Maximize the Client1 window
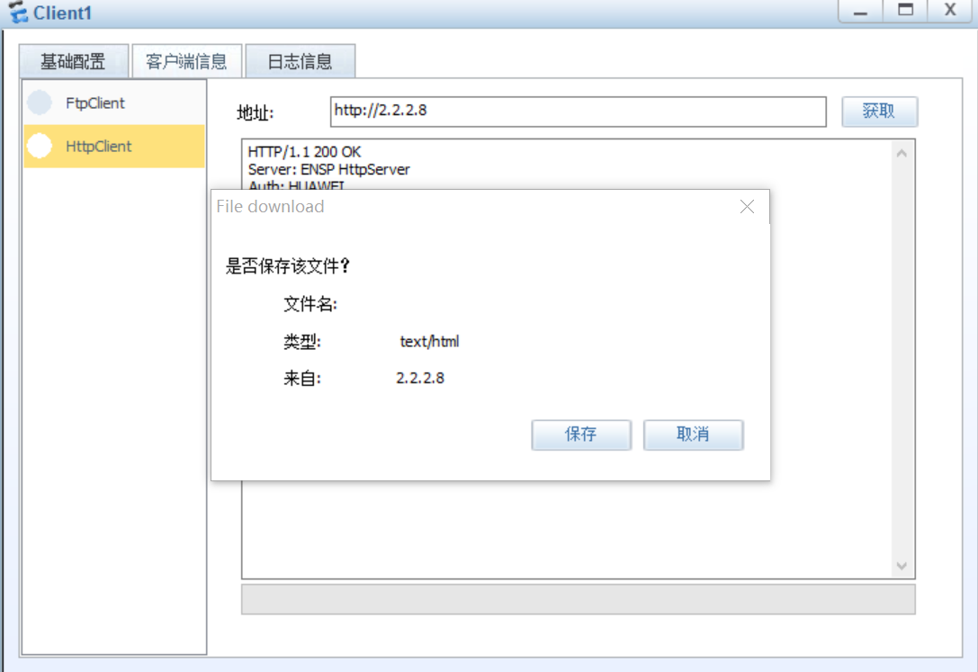The height and width of the screenshot is (672, 978). [906, 11]
